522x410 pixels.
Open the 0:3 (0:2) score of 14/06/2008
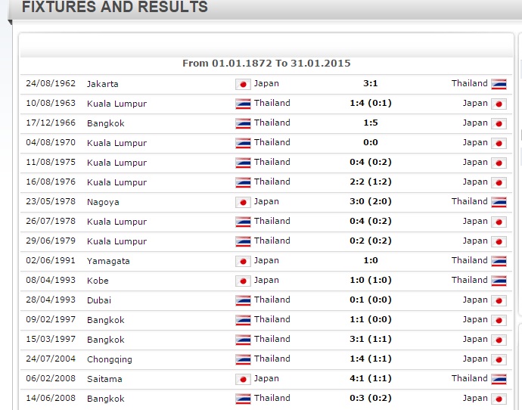coord(371,398)
